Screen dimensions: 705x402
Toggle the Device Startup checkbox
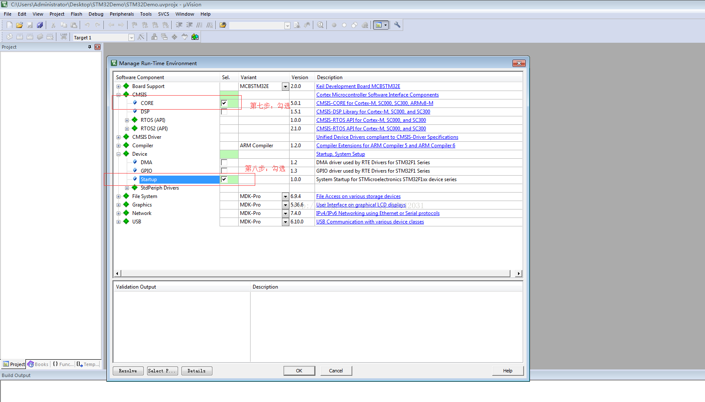point(224,179)
